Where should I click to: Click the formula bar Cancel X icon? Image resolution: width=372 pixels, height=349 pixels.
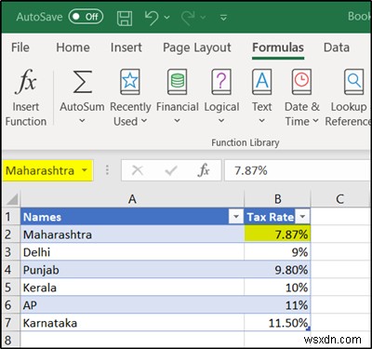click(x=138, y=170)
